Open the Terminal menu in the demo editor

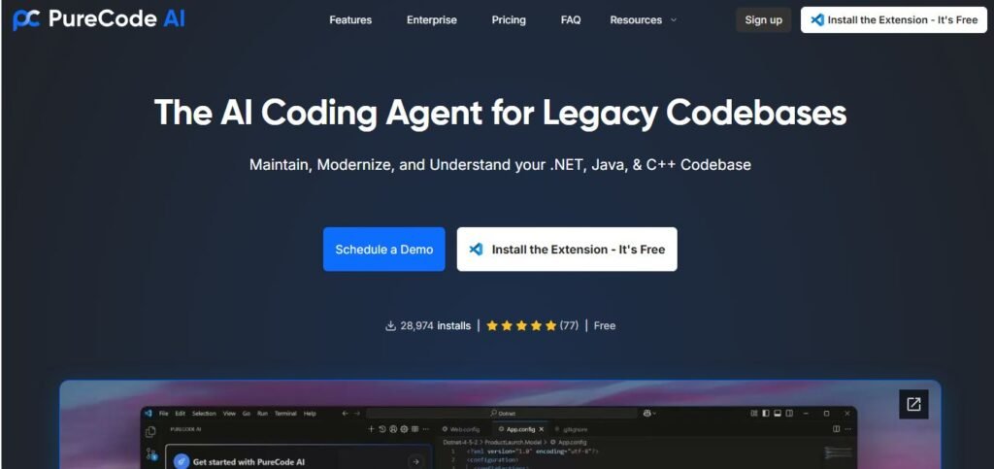tap(285, 414)
